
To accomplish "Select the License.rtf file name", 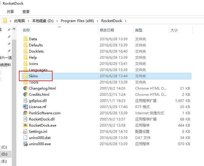I will click(37, 107).
